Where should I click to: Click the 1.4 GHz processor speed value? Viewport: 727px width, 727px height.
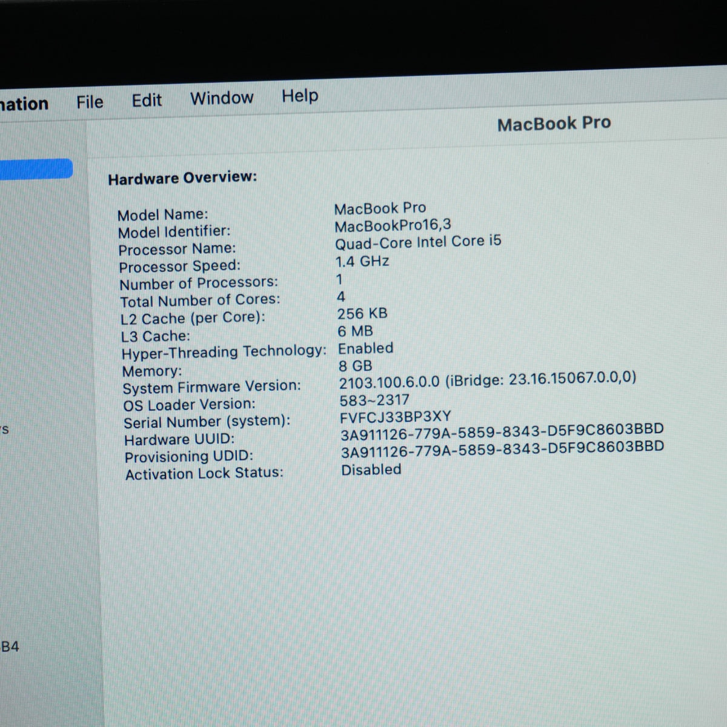[362, 262]
